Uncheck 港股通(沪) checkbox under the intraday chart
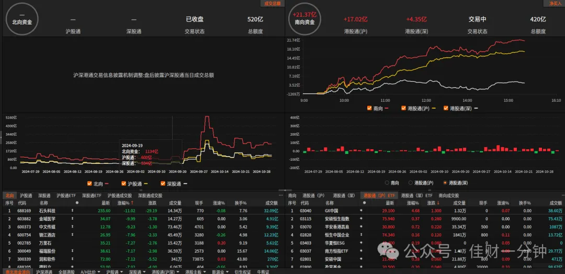The image size is (565, 274). pyautogui.click(x=403, y=108)
